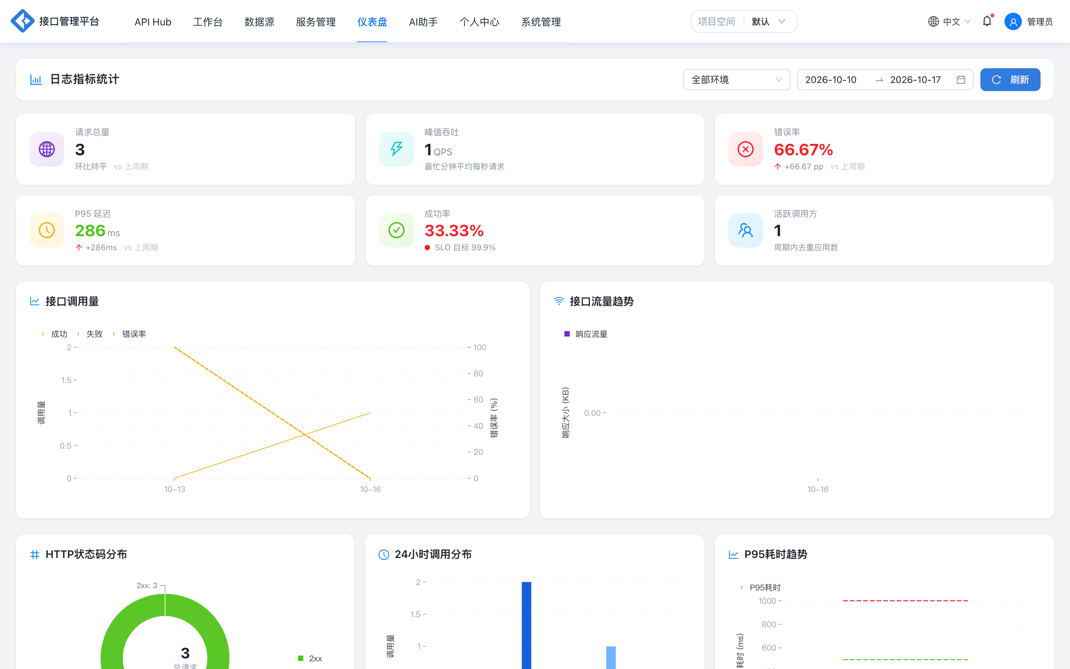Click the 请求总量 globe icon
The height and width of the screenshot is (669, 1070).
pyautogui.click(x=47, y=149)
